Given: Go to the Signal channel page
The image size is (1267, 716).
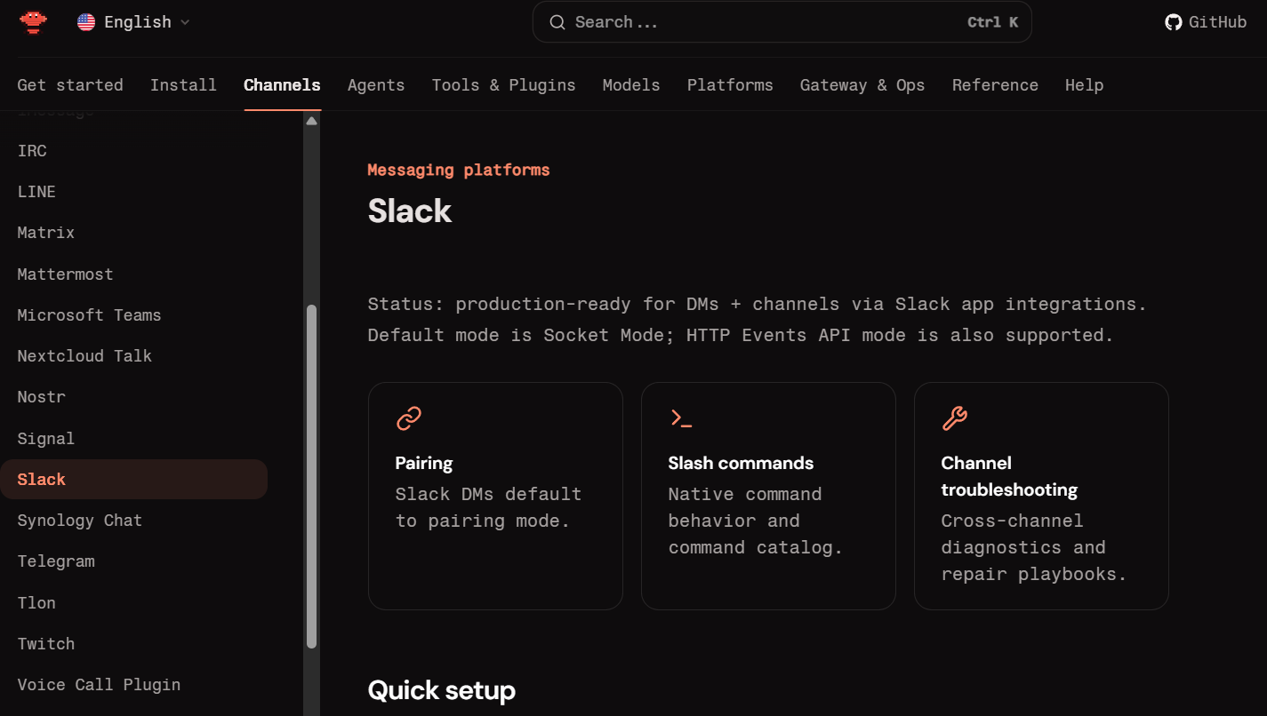Looking at the screenshot, I should (133, 439).
